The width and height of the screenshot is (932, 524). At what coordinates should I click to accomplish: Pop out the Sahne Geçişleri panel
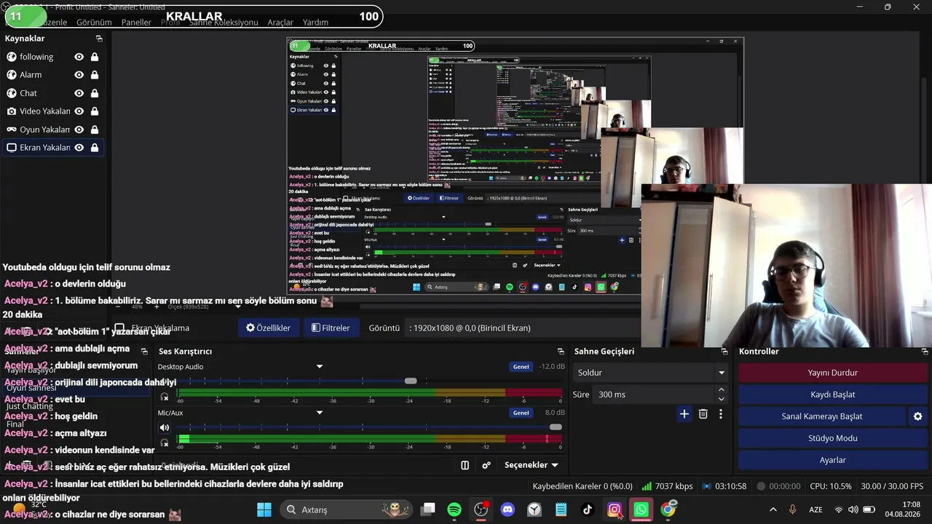click(x=724, y=352)
